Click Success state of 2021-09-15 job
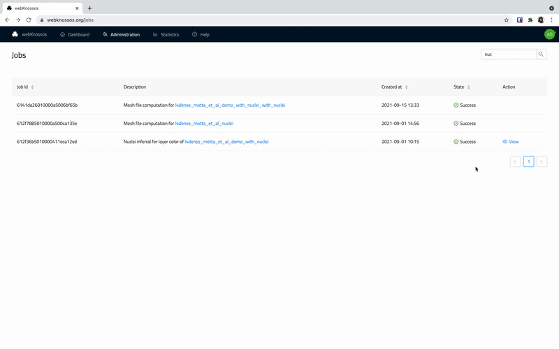 coord(465,105)
